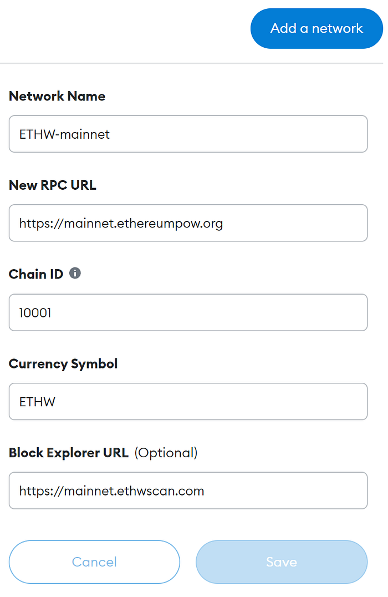Click the https://mainnet.ethereumpow.org text
Screen dimensions: 388x597
click(x=121, y=224)
